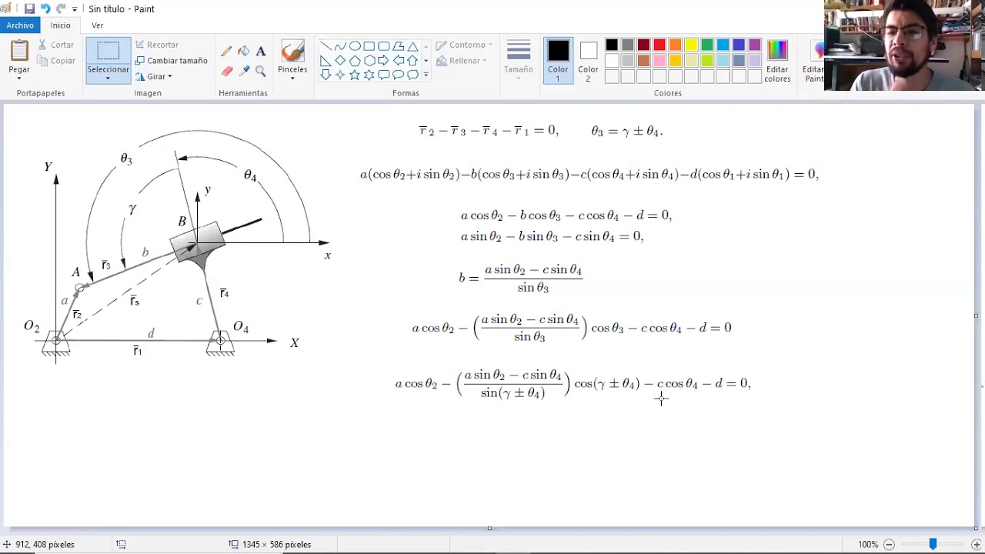Click the Recortar button

click(157, 45)
